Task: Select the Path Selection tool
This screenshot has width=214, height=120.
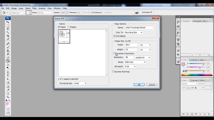Action: (8, 79)
